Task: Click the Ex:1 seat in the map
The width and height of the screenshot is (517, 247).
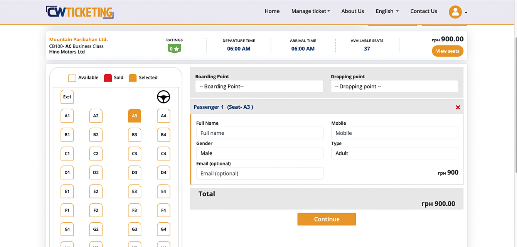Action: click(67, 97)
